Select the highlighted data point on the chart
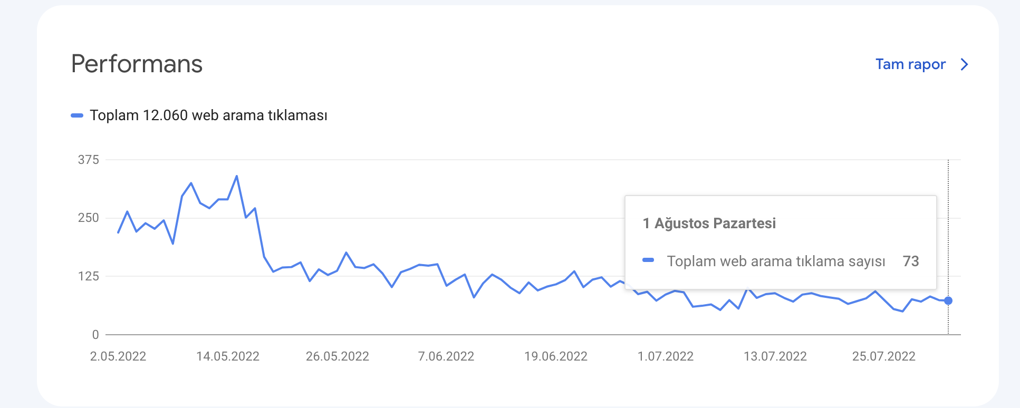This screenshot has width=1020, height=408. click(x=948, y=300)
